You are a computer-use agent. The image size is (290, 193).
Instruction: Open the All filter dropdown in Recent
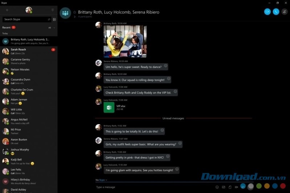click(x=52, y=28)
